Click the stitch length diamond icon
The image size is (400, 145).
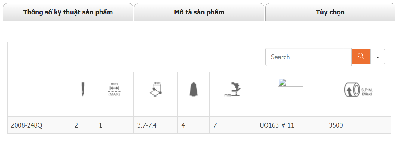pos(155,89)
